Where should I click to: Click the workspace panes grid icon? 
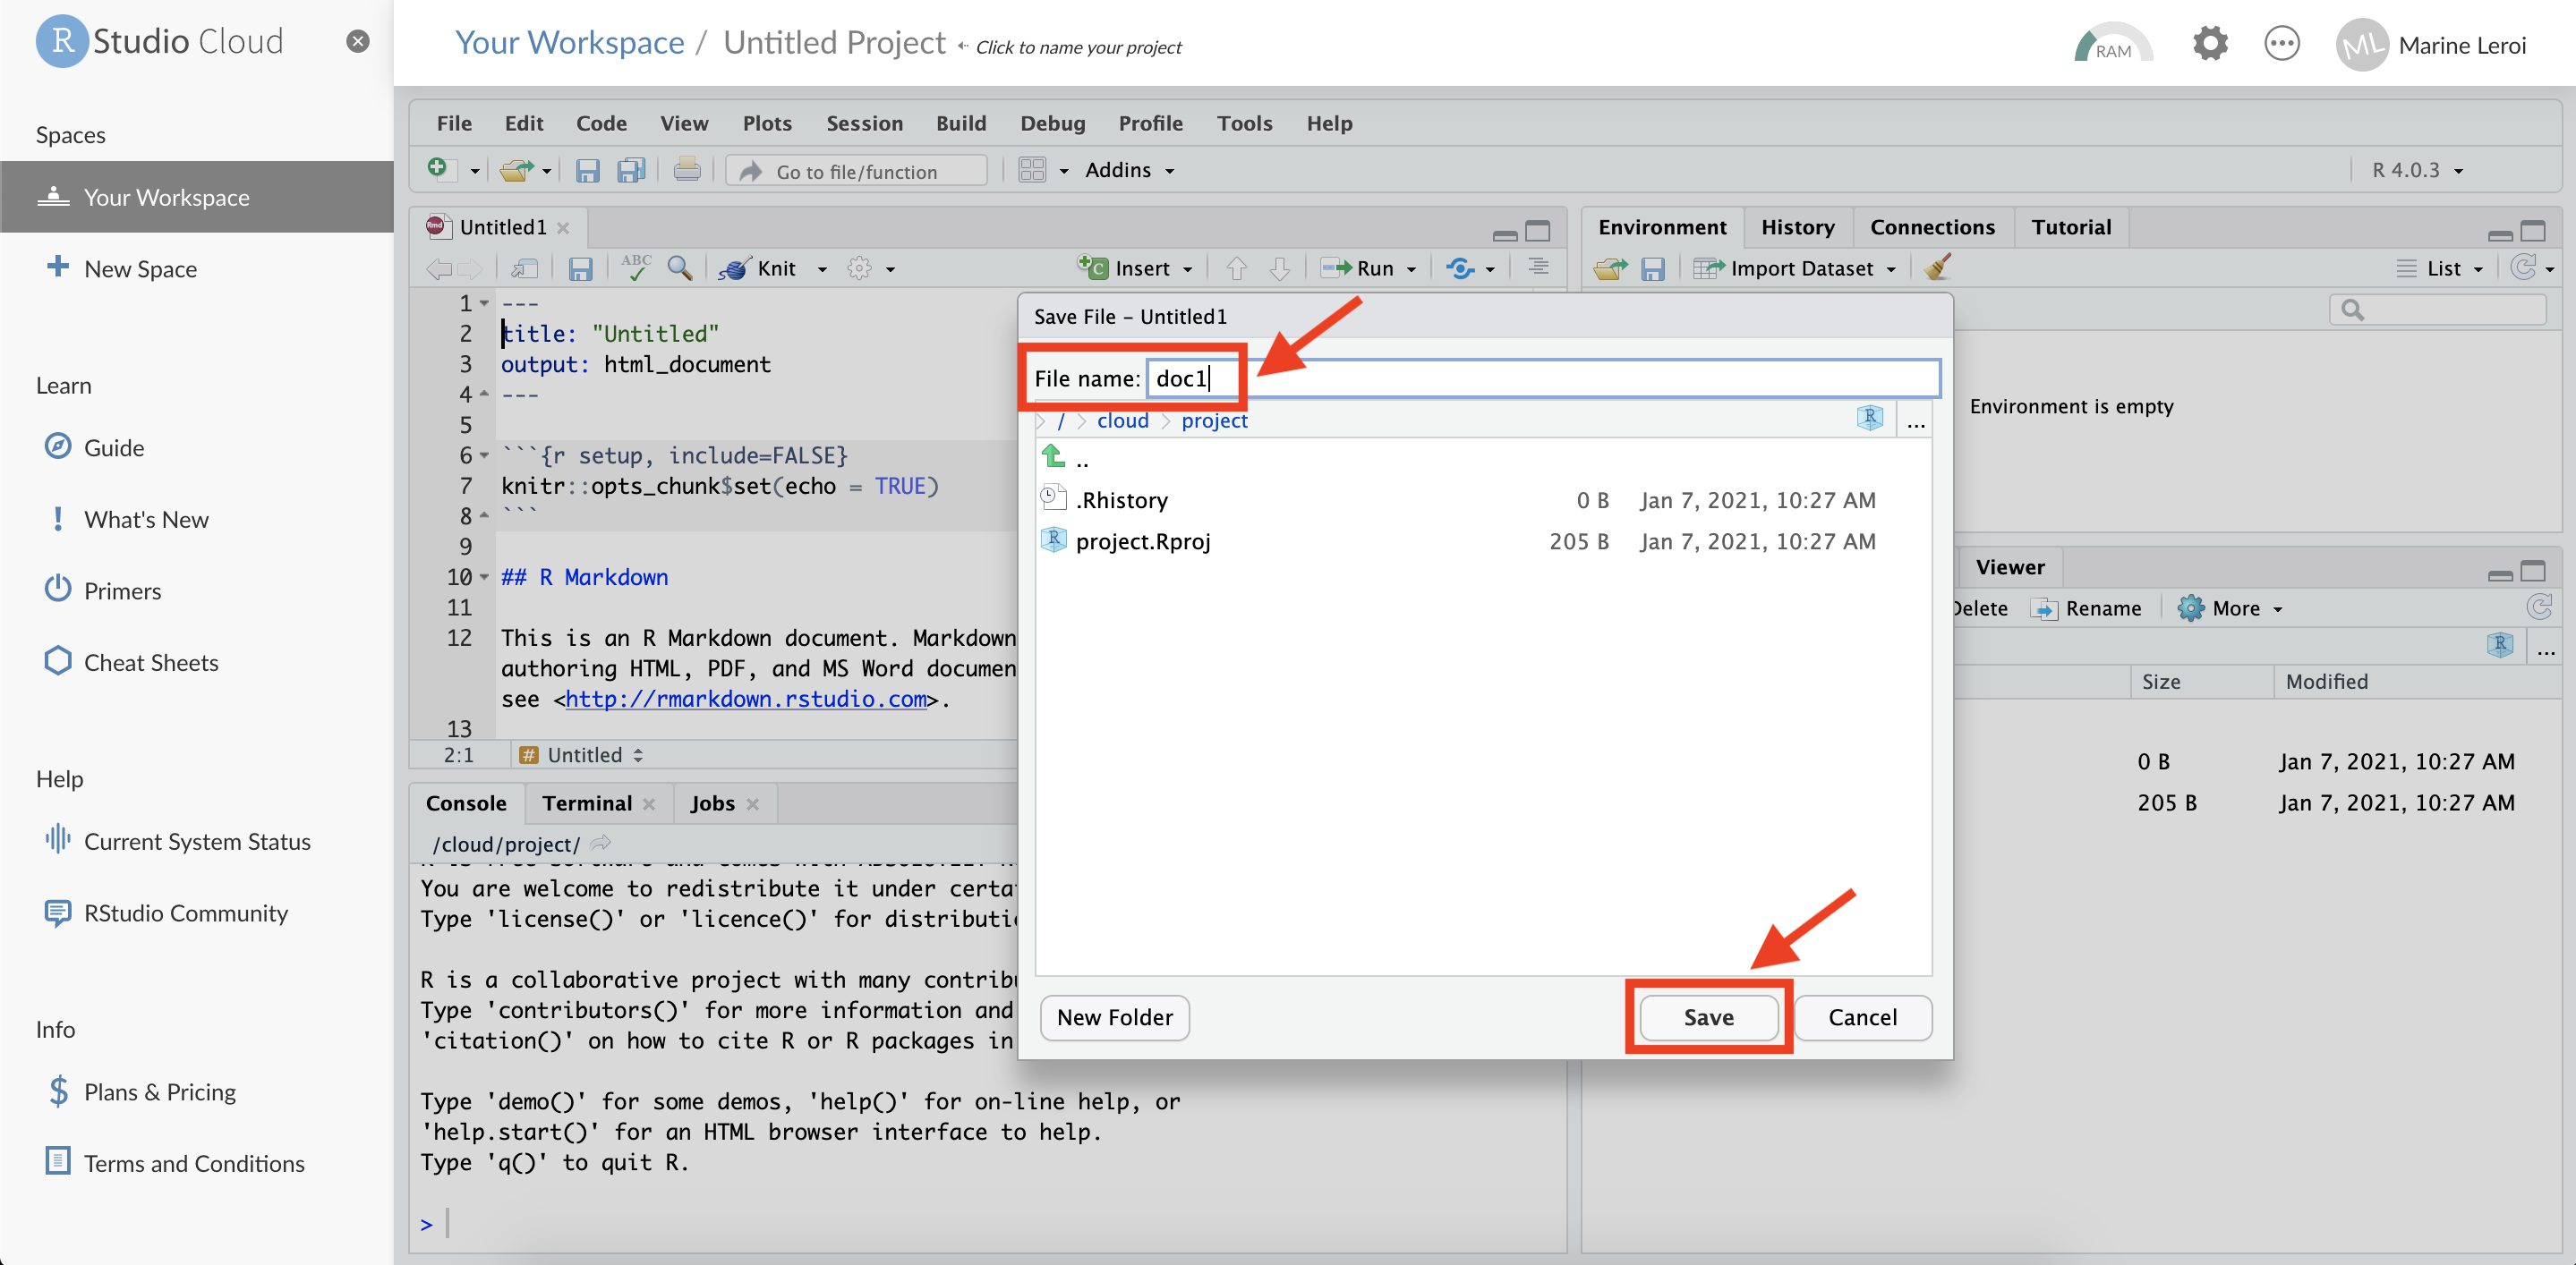(1032, 170)
